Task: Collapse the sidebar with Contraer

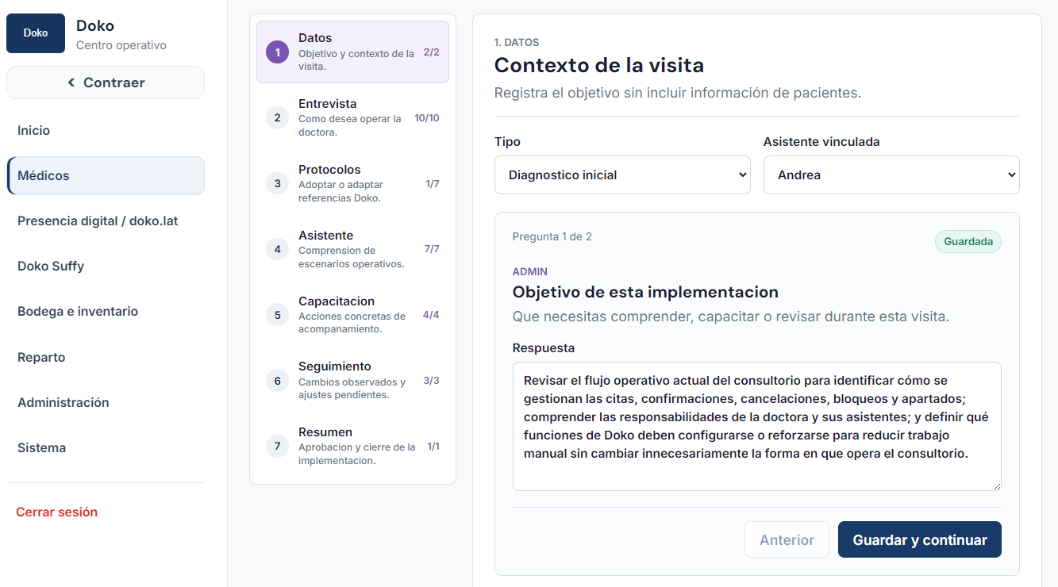Action: 106,82
